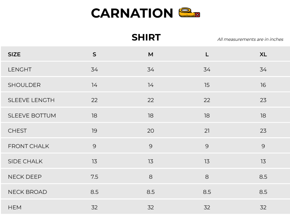Click the FRONT CHALK row label
The image size is (290, 222).
point(29,146)
